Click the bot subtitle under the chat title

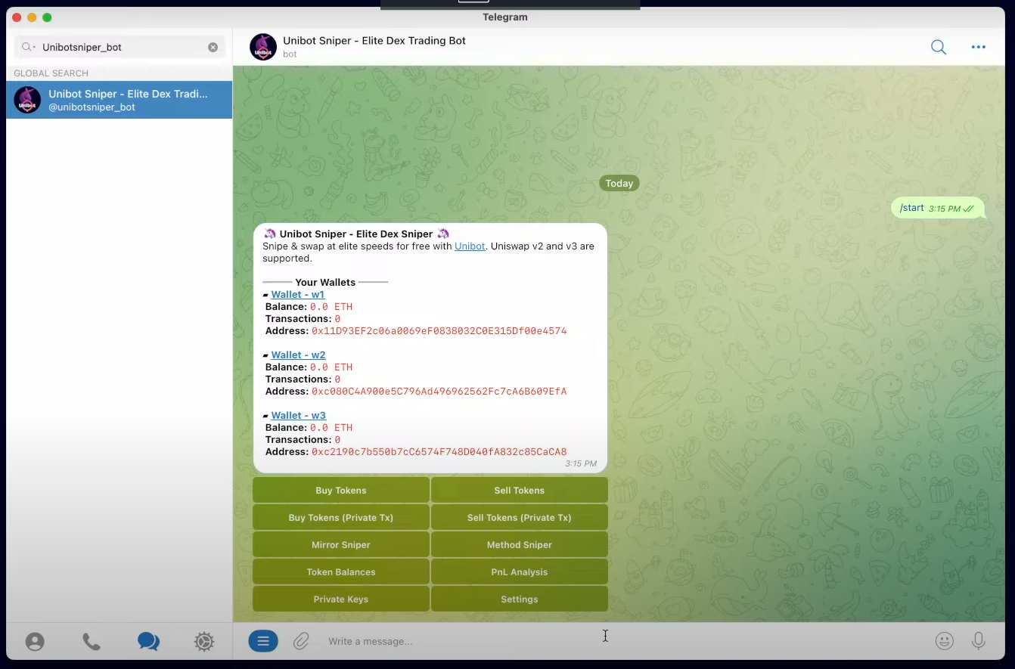click(290, 54)
